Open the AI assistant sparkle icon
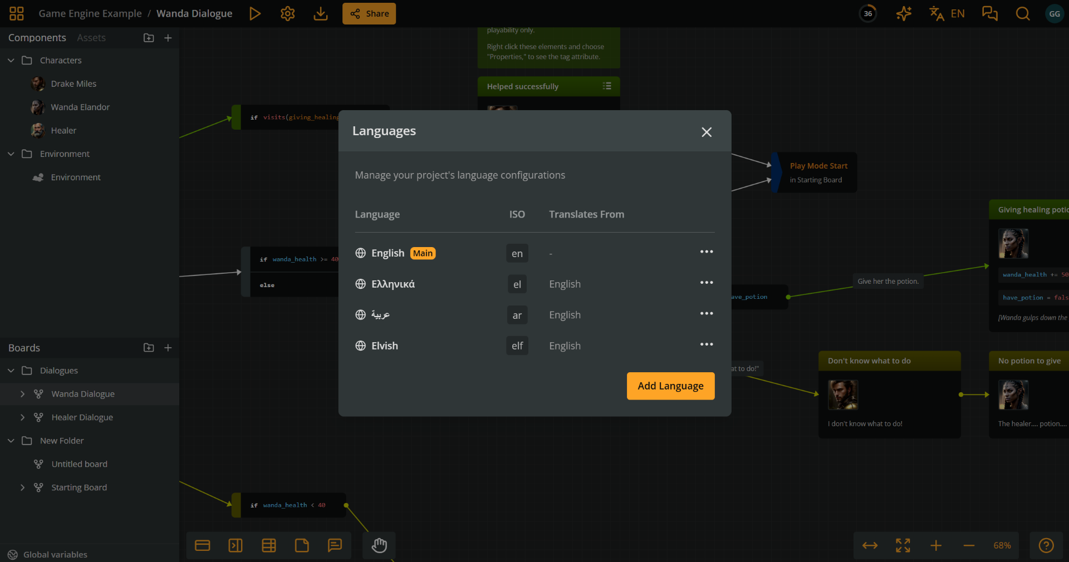Screen dimensions: 1069x562 [903, 13]
